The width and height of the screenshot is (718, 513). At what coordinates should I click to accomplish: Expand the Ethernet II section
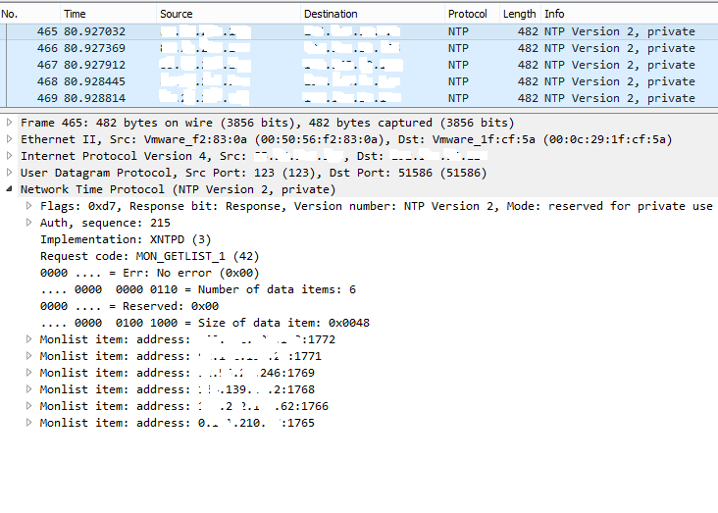click(9, 139)
